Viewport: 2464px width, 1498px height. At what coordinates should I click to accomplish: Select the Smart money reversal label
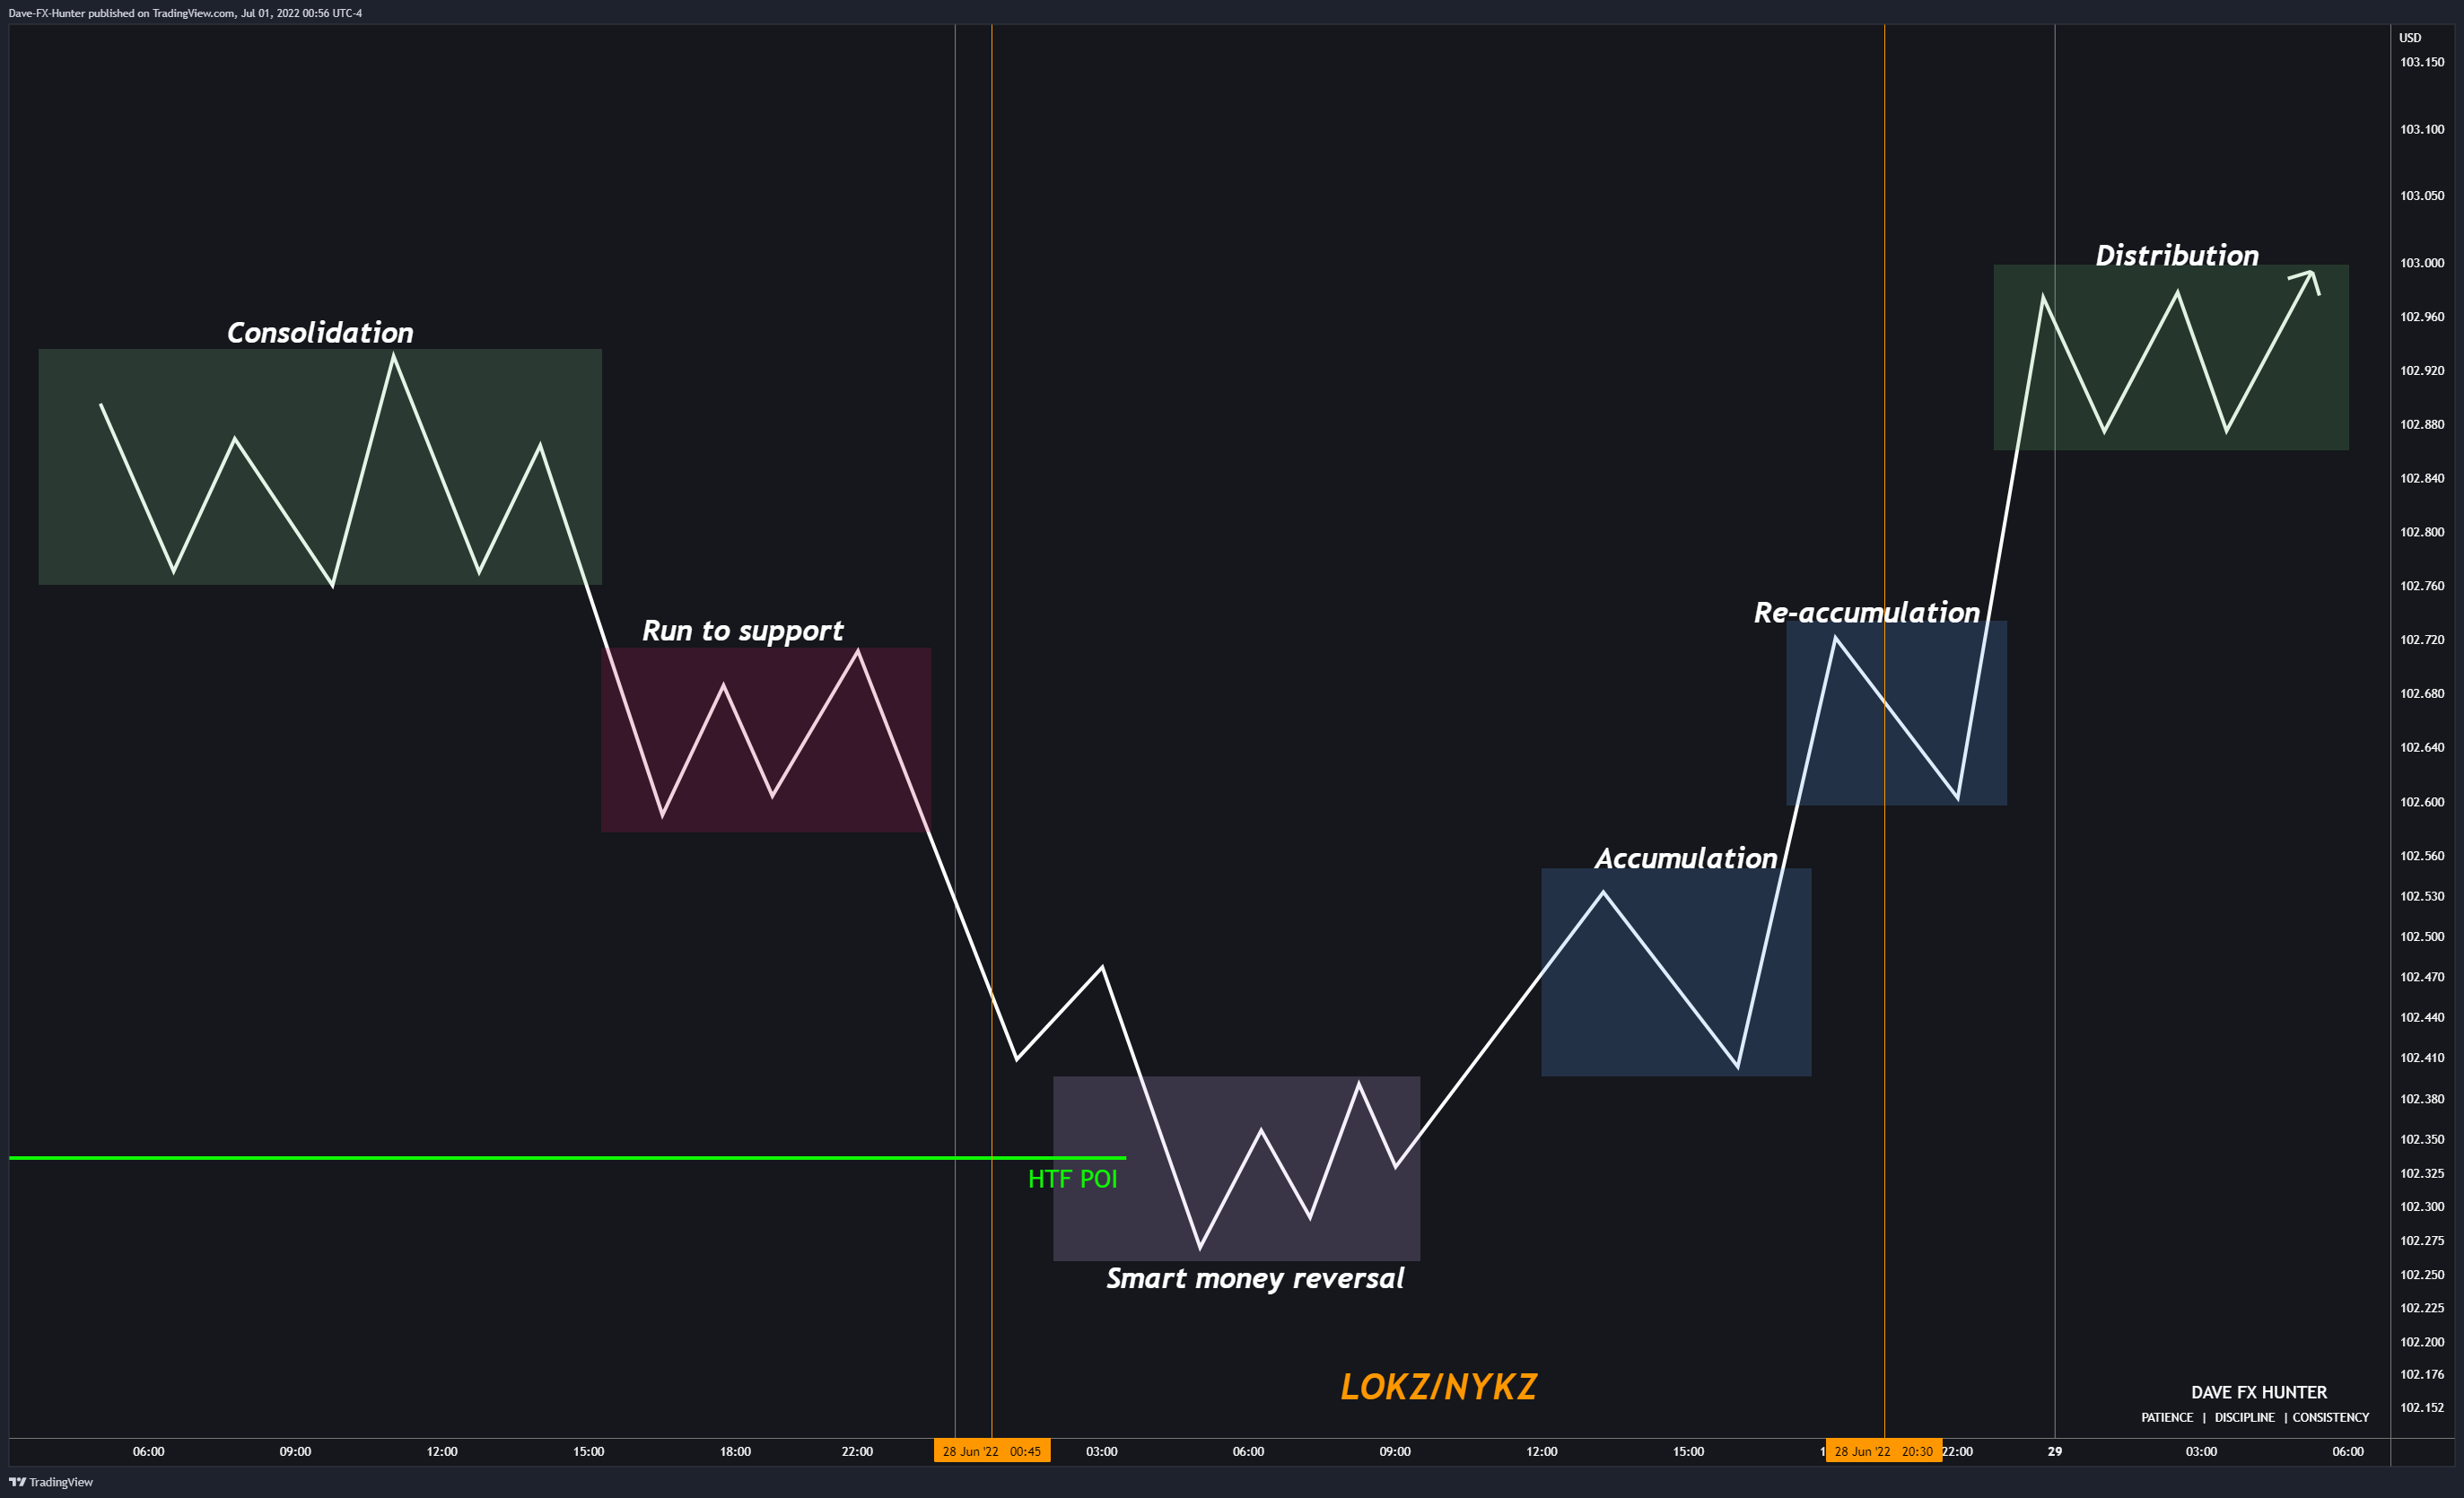point(1255,1279)
